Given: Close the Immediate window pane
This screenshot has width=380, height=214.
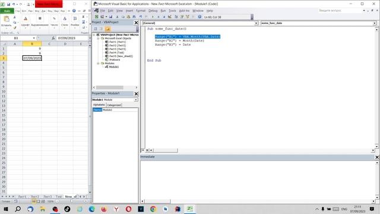Looking at the screenshot, I should point(377,157).
